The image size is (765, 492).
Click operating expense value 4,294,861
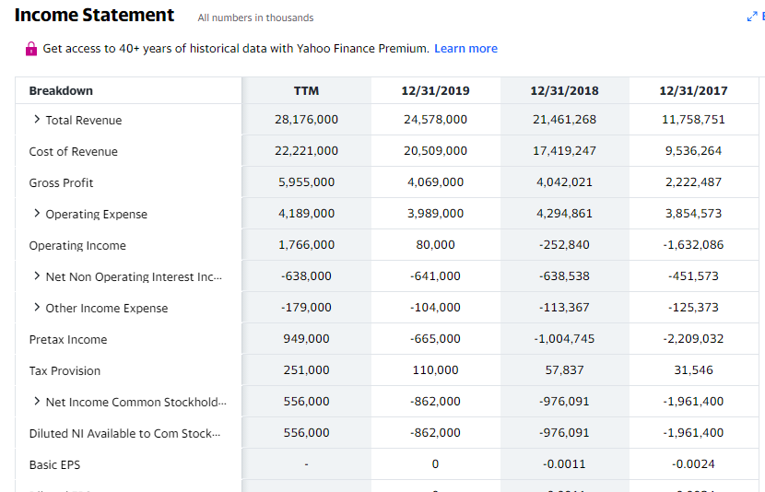pos(564,213)
